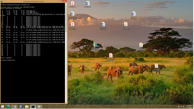The image size is (194, 109).
Task: Open File Explorer from the taskbar
Action: click(27, 107)
